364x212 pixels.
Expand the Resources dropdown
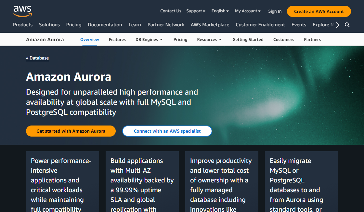pyautogui.click(x=209, y=39)
